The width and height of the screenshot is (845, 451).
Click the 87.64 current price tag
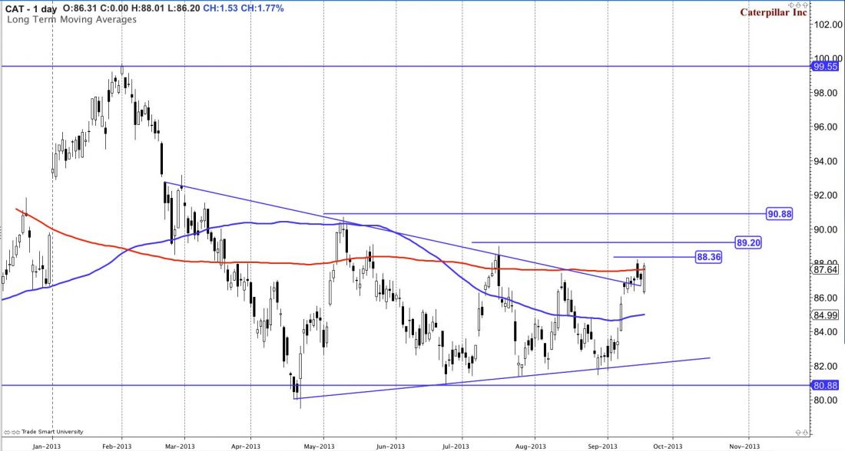(x=827, y=269)
